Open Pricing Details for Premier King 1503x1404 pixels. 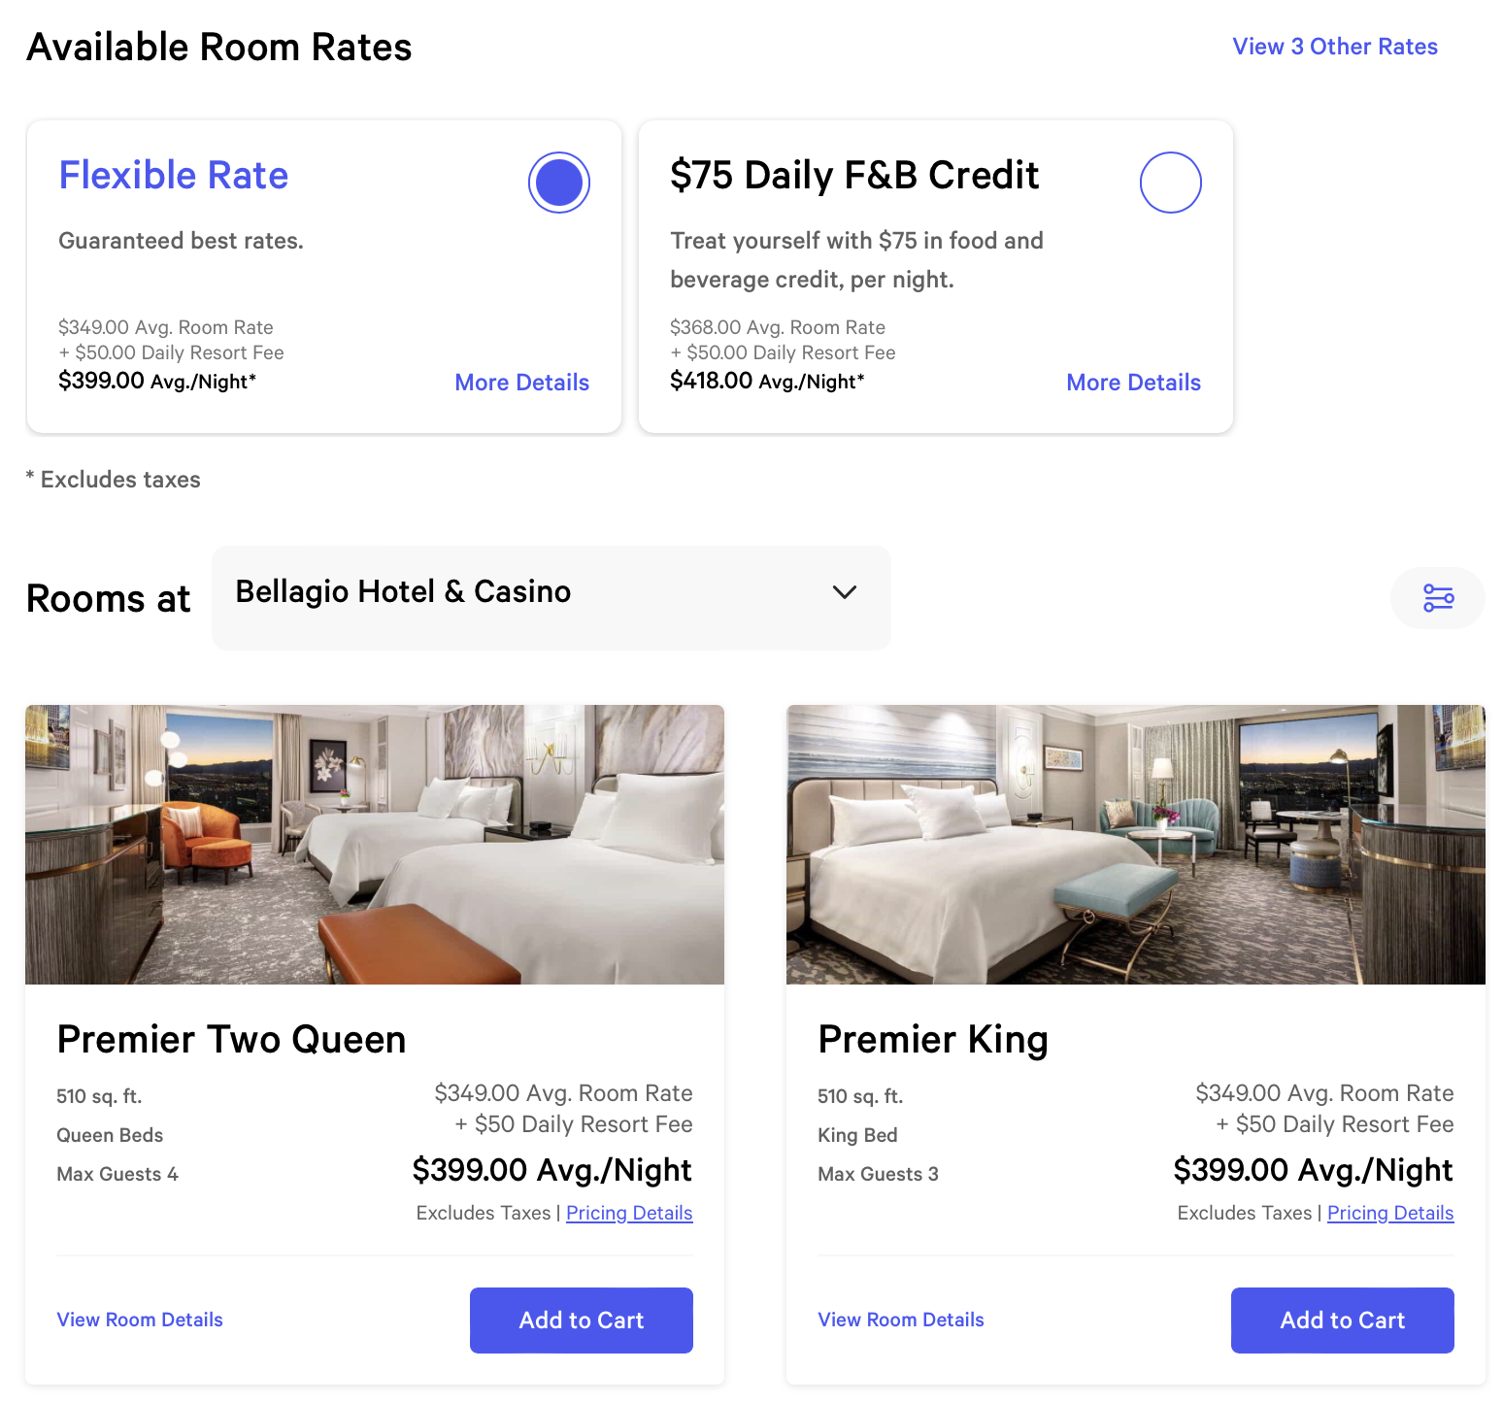(1390, 1213)
